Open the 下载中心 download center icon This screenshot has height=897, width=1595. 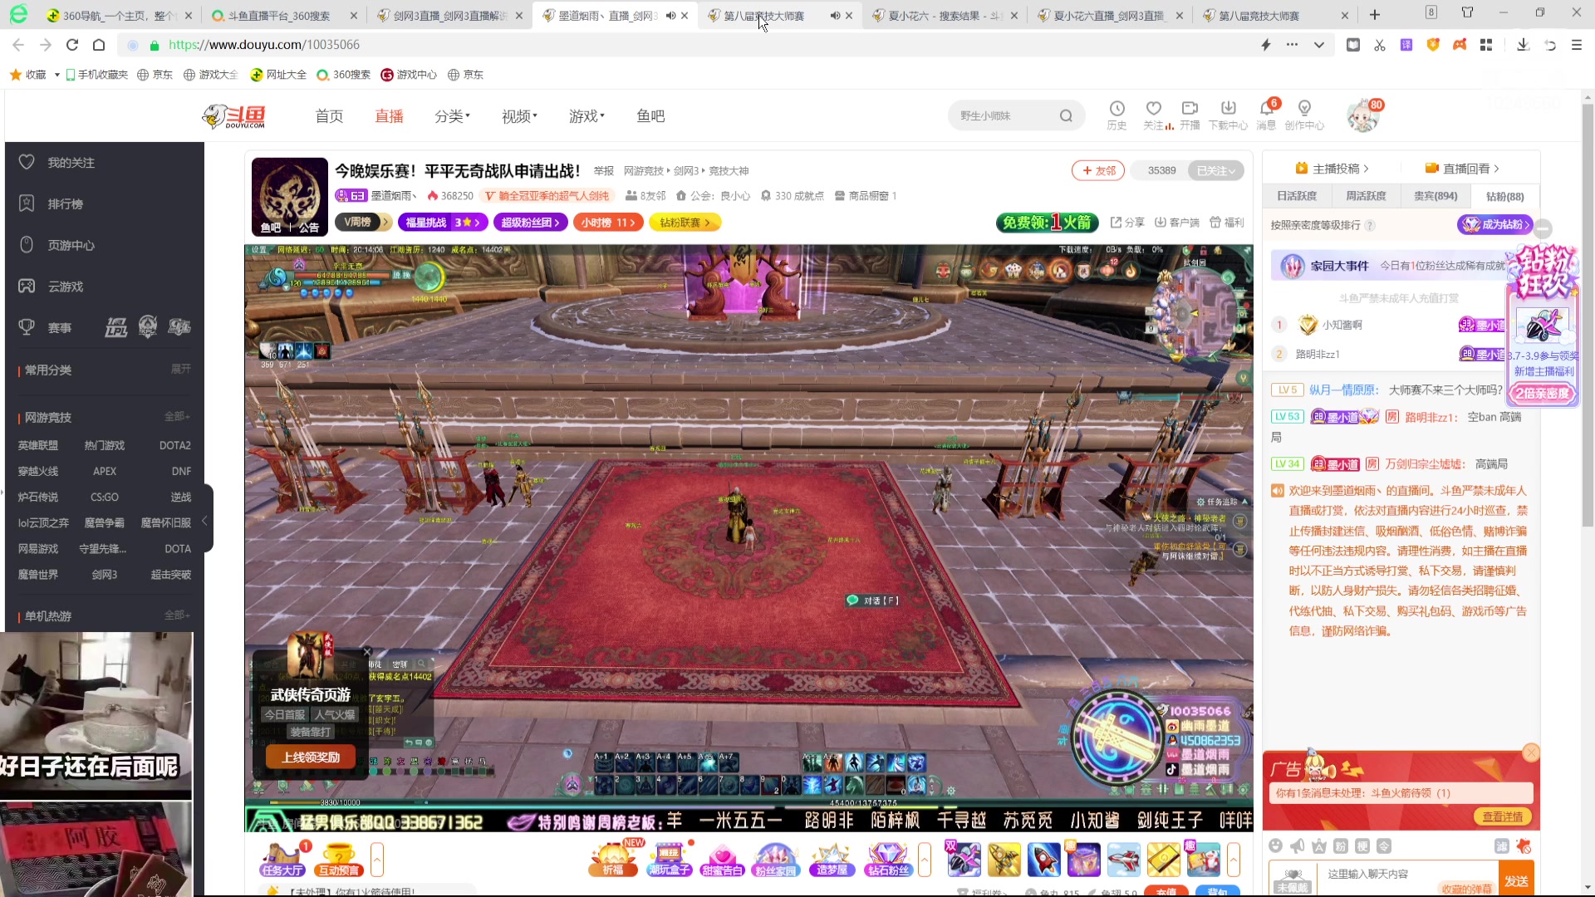pos(1228,115)
